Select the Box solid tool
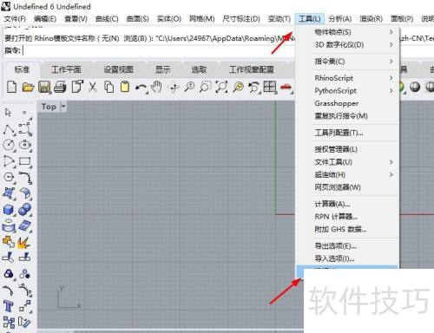The height and width of the screenshot is (333, 434). [x=9, y=209]
